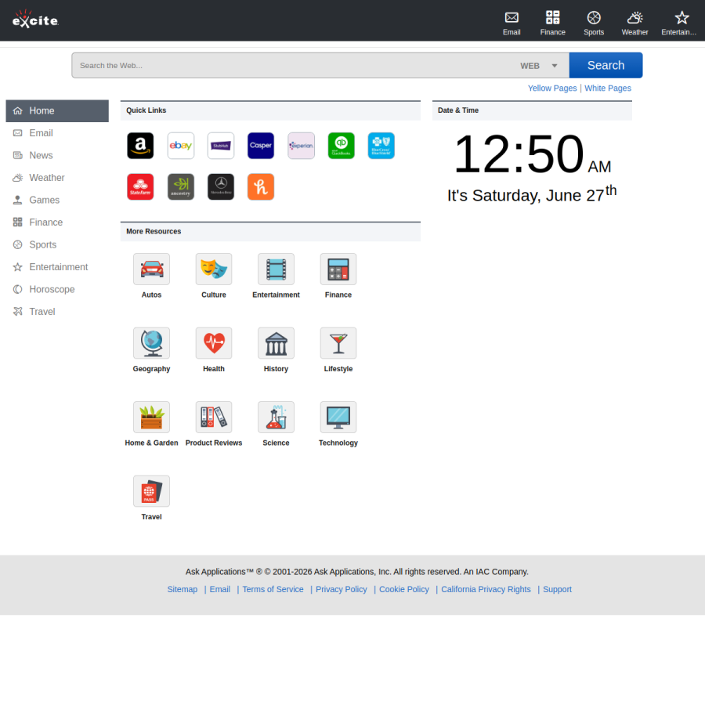
Task: Click the Weather cloud icon in header
Action: point(634,17)
